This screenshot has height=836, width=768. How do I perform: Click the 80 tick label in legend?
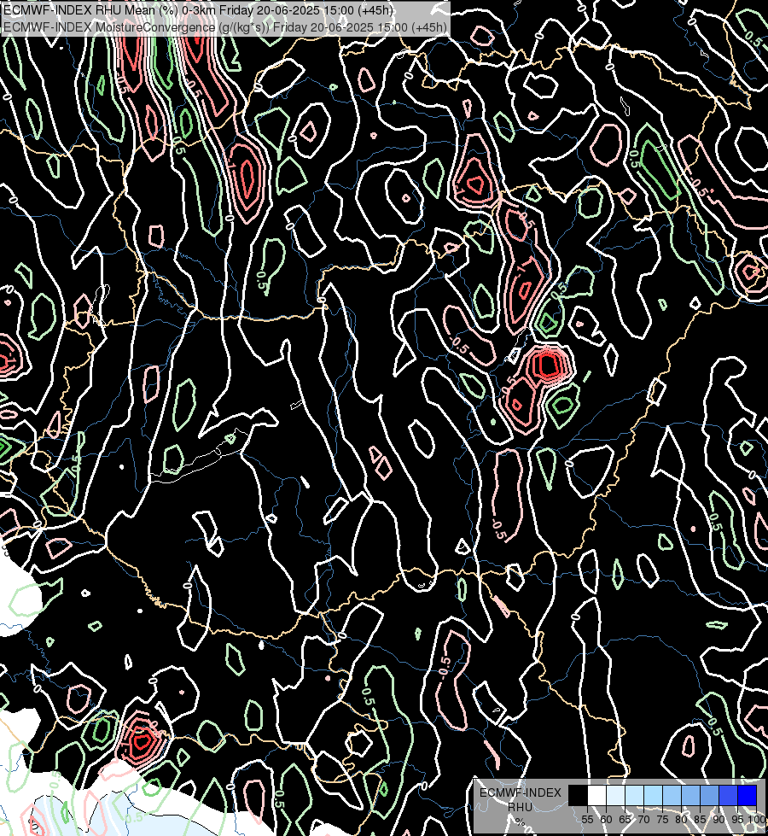pos(681,820)
